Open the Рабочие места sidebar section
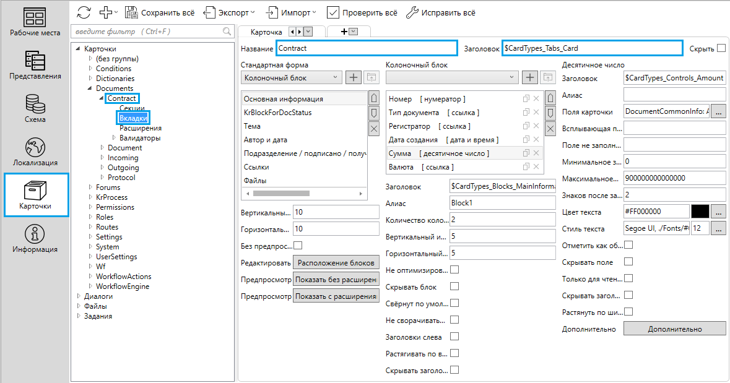The height and width of the screenshot is (383, 730). pyautogui.click(x=35, y=22)
